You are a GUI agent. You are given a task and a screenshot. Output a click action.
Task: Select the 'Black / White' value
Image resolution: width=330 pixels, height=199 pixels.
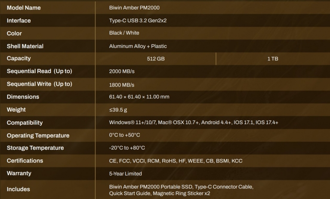coord(124,33)
